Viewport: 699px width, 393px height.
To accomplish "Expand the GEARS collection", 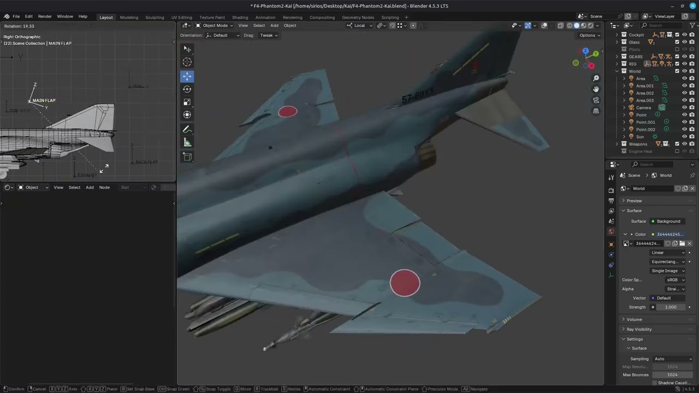I will (617, 57).
